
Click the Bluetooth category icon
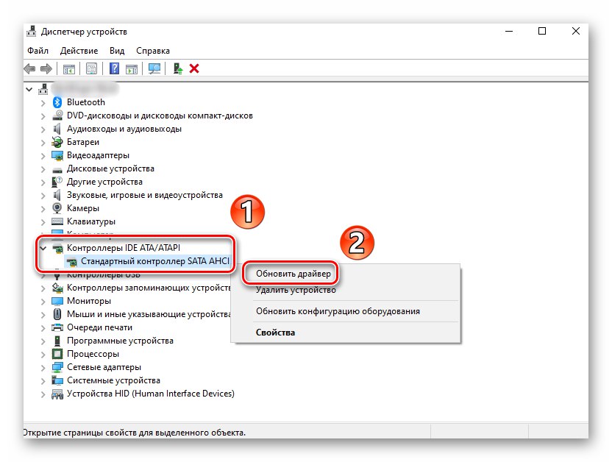57,102
